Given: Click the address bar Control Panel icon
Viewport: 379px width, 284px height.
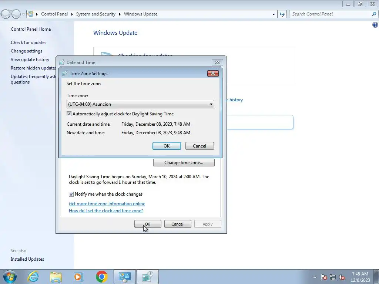Looking at the screenshot, I should (x=30, y=14).
